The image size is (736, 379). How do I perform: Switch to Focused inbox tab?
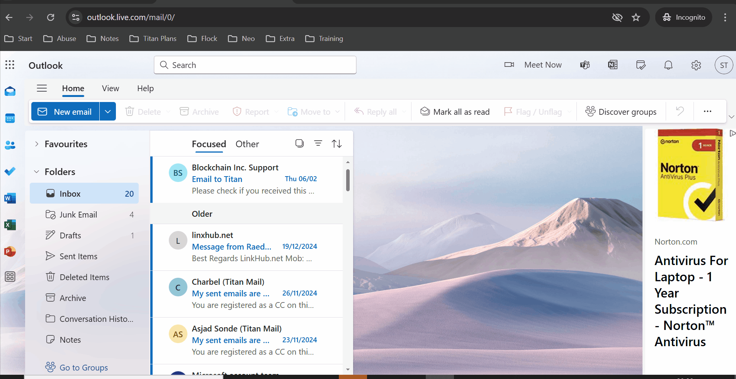[209, 144]
